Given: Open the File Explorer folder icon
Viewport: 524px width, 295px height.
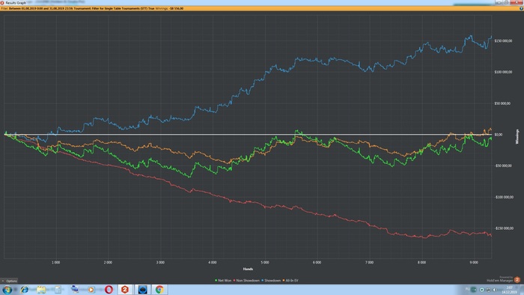Looking at the screenshot, I should (x=41, y=289).
